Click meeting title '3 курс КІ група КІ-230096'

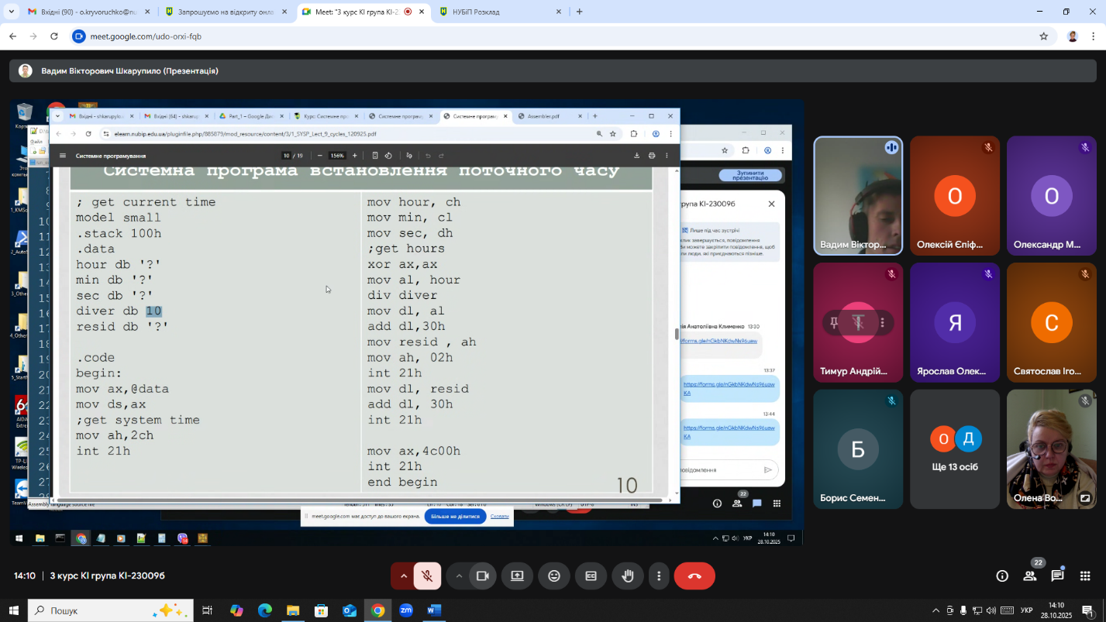[x=108, y=576]
